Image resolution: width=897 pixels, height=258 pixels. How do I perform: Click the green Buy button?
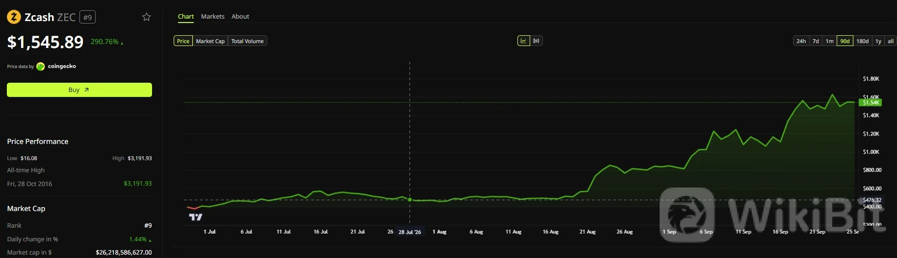click(79, 90)
